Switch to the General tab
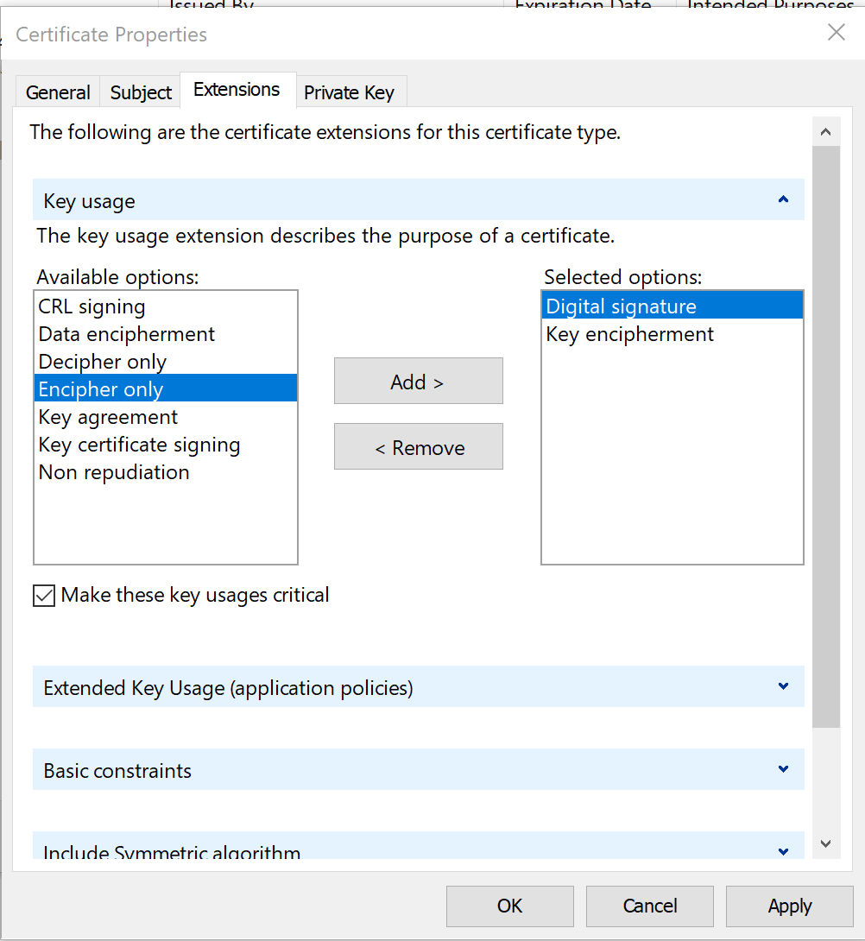The image size is (865, 941). click(x=57, y=92)
